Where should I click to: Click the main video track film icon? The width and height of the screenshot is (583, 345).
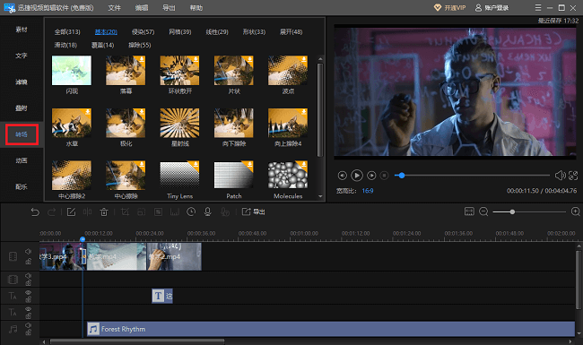click(13, 256)
